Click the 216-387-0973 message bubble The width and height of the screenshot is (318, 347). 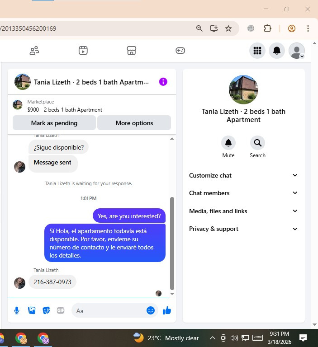point(52,282)
